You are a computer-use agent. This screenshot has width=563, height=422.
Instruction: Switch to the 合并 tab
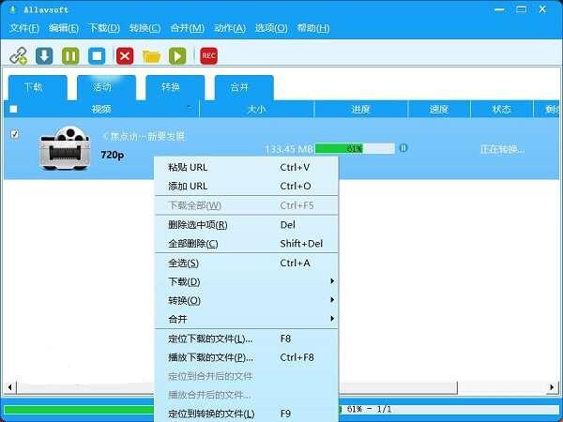pyautogui.click(x=244, y=87)
